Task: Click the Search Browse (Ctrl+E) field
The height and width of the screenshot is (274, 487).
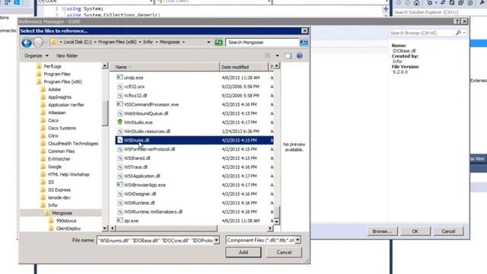Action: pos(422,33)
